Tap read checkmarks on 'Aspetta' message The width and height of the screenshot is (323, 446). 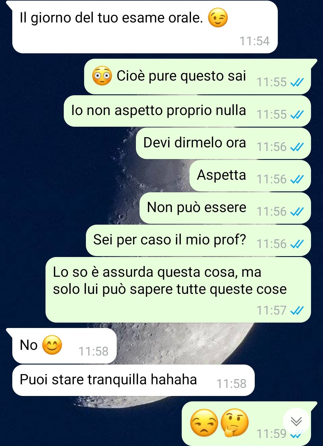pos(297,179)
